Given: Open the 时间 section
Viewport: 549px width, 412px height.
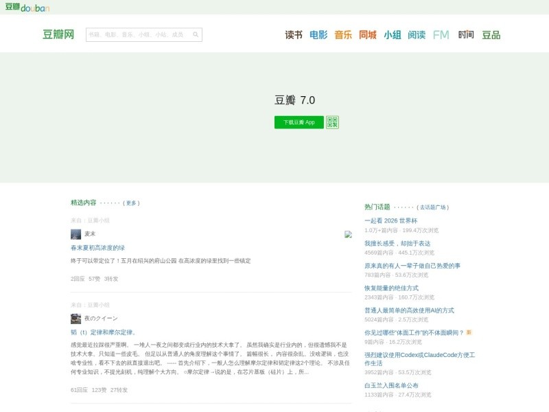Looking at the screenshot, I should tap(466, 35).
